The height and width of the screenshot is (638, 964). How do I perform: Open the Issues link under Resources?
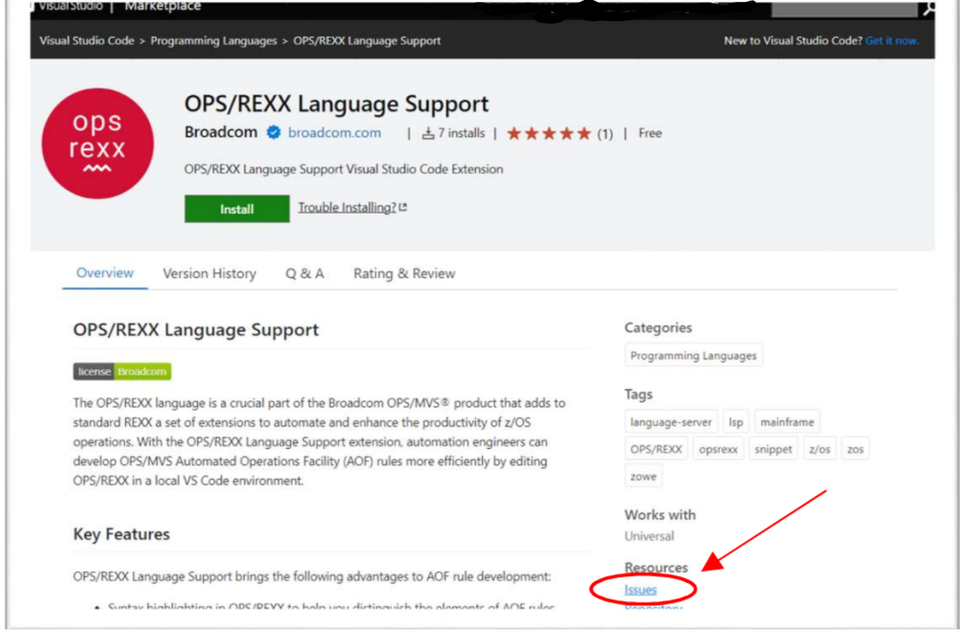[x=640, y=590]
